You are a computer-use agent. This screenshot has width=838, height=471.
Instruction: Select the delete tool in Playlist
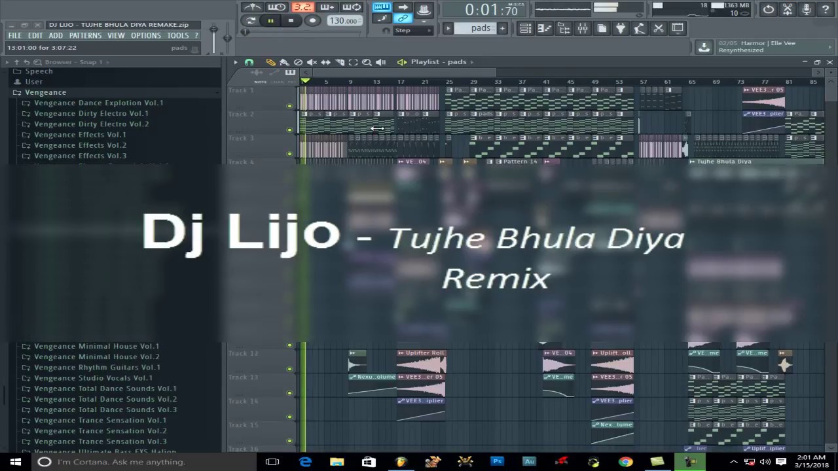(298, 62)
